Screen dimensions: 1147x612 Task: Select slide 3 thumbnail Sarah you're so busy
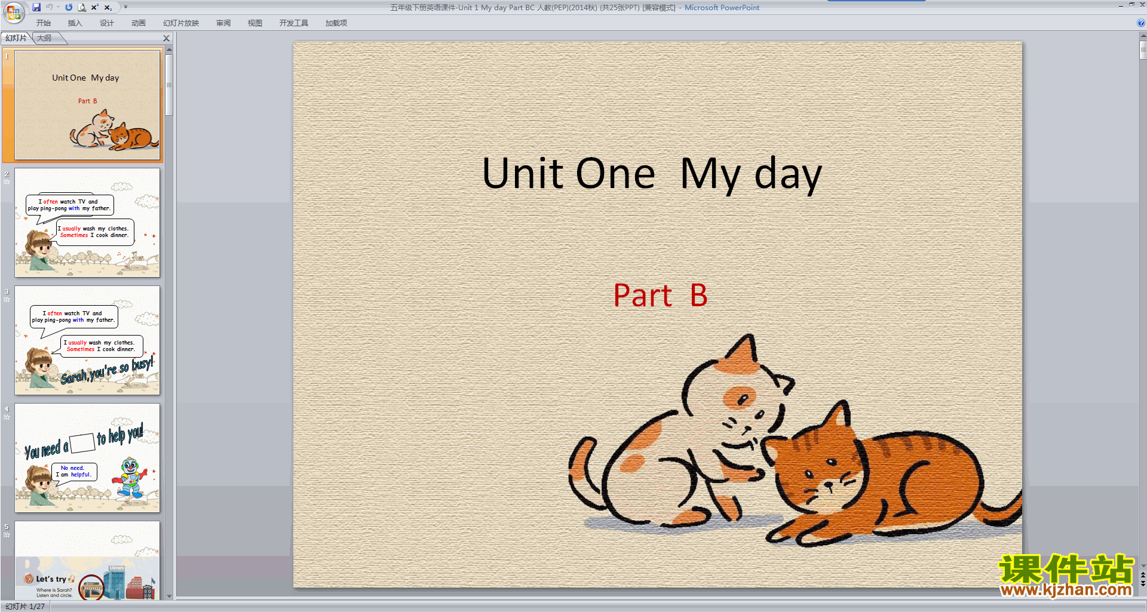point(87,340)
